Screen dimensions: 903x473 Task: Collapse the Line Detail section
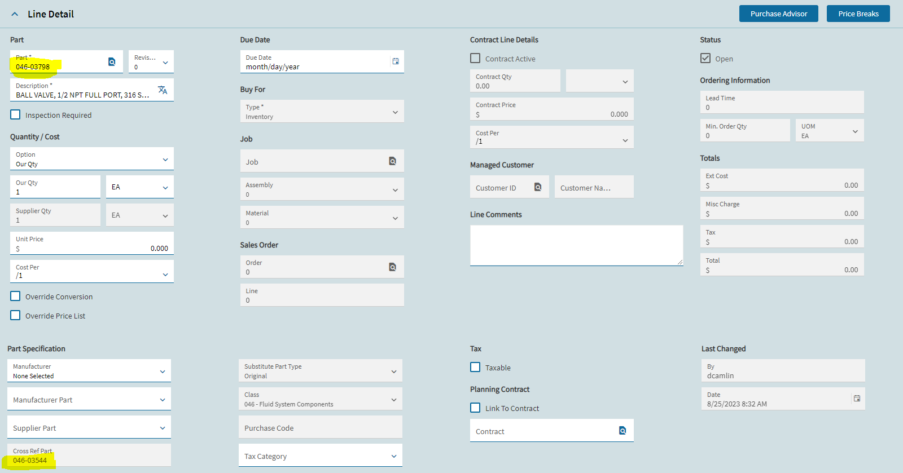(x=15, y=14)
